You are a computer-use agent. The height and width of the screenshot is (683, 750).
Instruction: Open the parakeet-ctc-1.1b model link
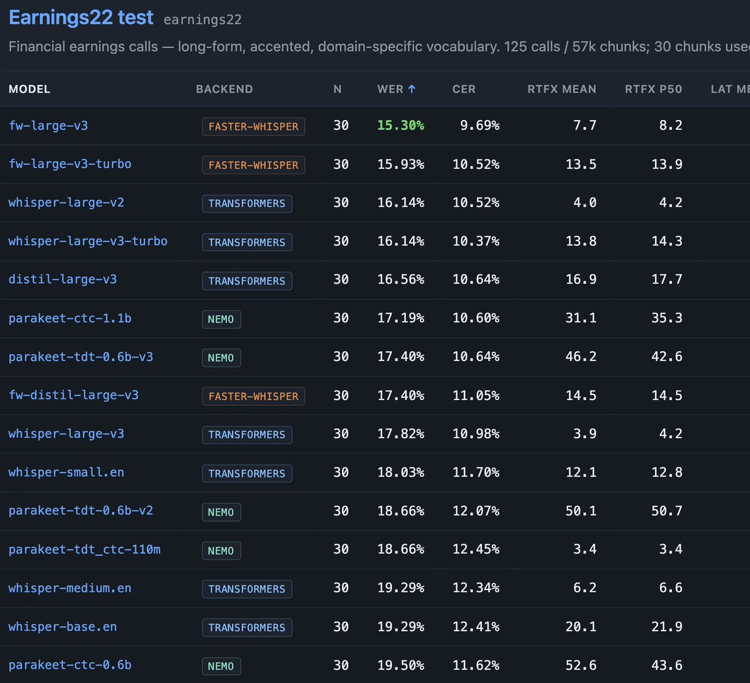pos(70,318)
